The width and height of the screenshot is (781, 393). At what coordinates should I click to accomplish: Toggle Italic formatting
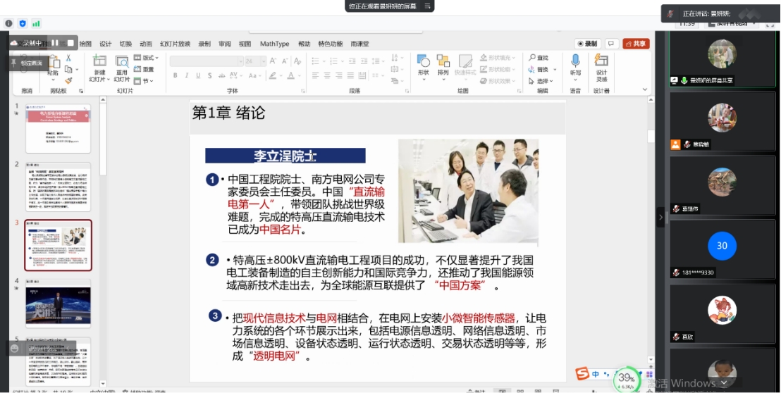187,75
